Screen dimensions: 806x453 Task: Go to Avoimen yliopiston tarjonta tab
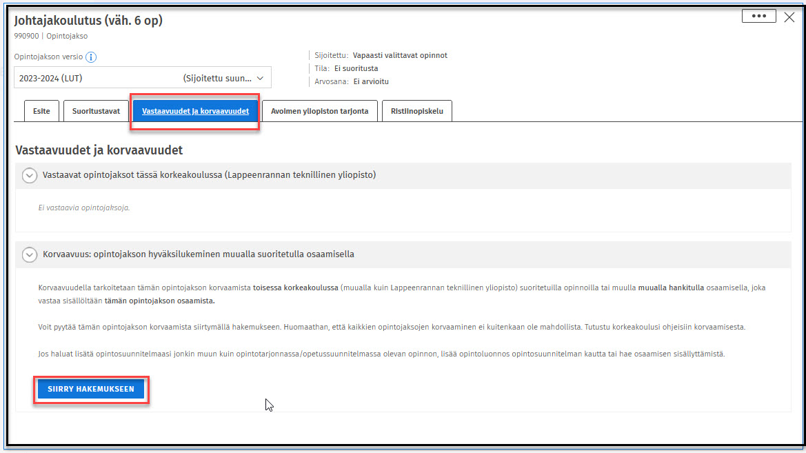tap(319, 111)
